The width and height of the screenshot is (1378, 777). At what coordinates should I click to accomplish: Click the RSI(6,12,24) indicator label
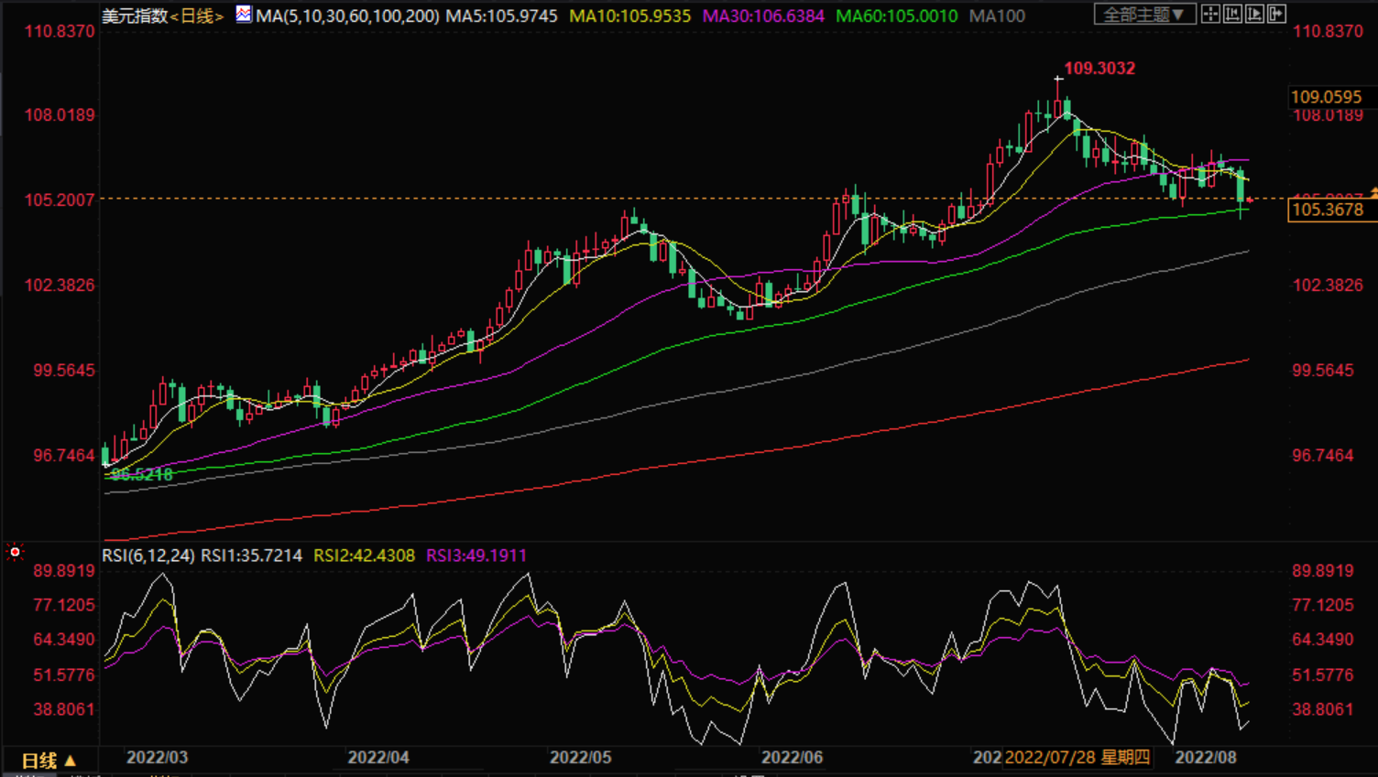coord(148,556)
